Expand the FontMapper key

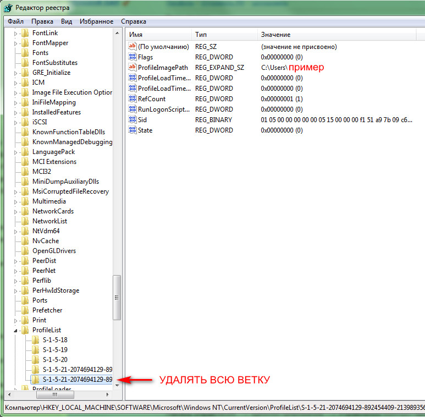(15, 43)
